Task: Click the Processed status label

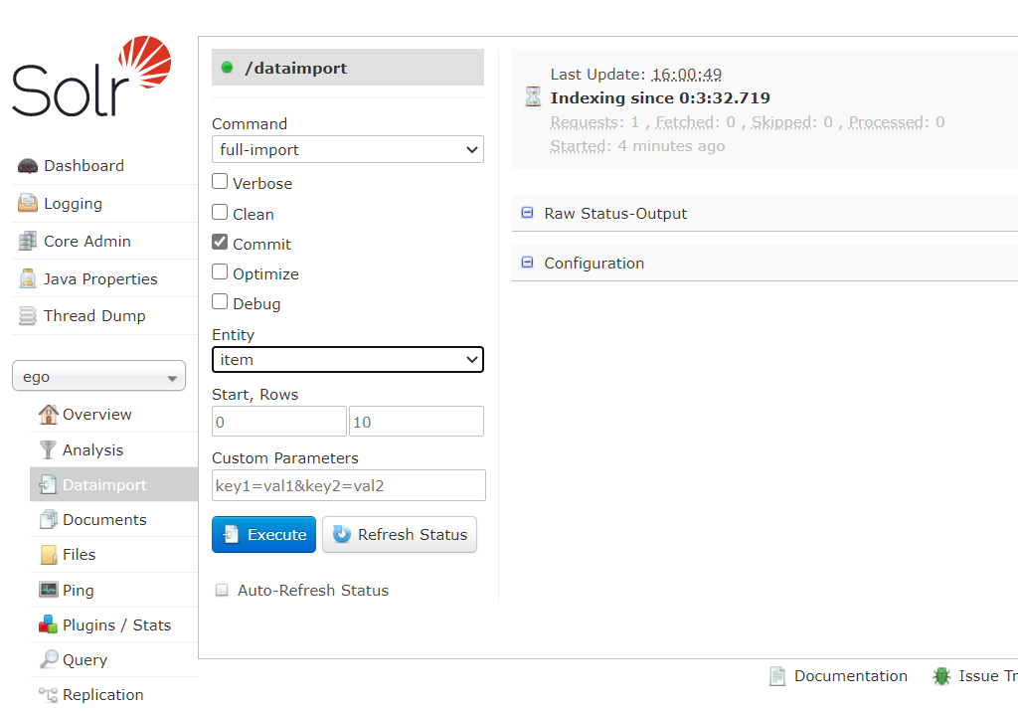Action: tap(886, 122)
